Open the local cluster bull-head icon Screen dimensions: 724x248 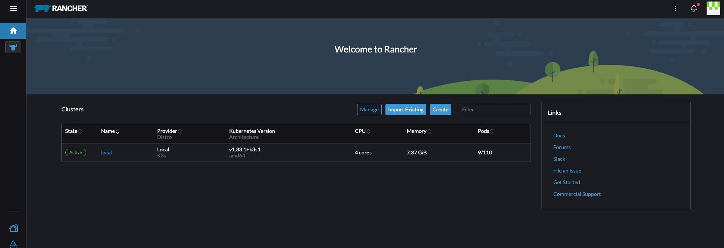(x=13, y=47)
